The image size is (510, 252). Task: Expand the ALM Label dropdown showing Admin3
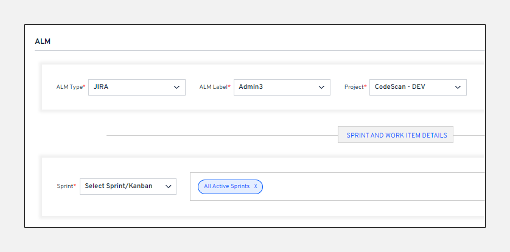[x=281, y=87]
